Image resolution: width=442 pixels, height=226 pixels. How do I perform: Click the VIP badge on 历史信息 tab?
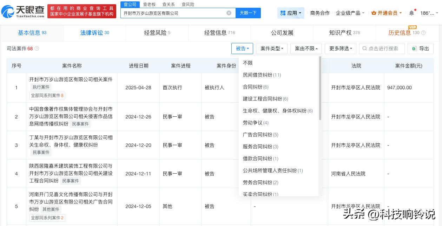[x=413, y=27]
